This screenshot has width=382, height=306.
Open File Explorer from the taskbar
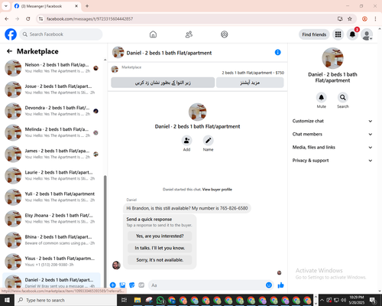(x=138, y=300)
